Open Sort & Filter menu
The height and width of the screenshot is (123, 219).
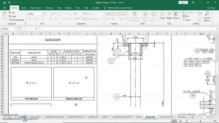click(200, 17)
